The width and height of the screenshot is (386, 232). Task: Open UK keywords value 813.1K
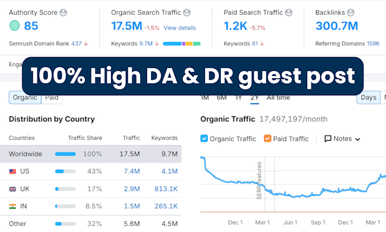pyautogui.click(x=166, y=189)
